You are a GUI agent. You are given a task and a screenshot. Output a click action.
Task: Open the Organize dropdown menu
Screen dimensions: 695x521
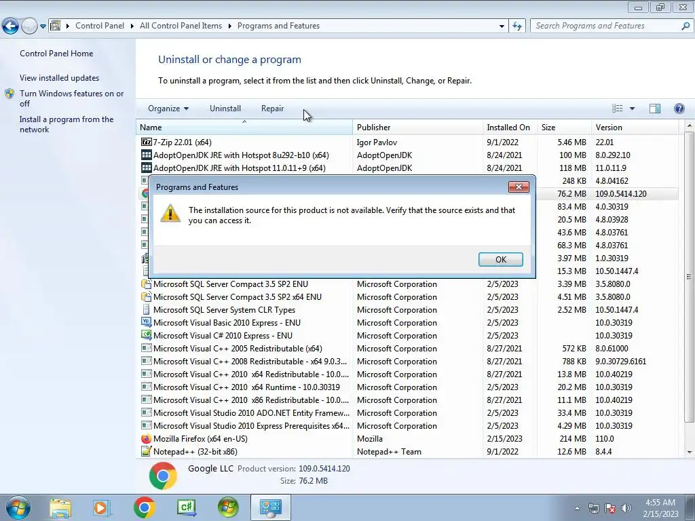[x=168, y=109]
